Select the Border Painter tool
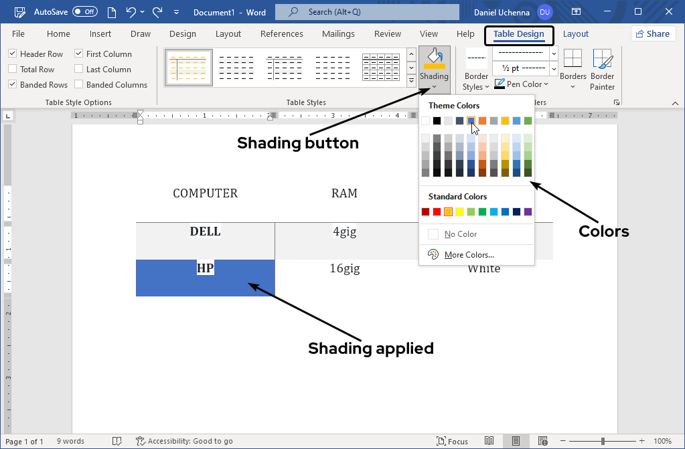The height and width of the screenshot is (449, 685). pos(602,67)
